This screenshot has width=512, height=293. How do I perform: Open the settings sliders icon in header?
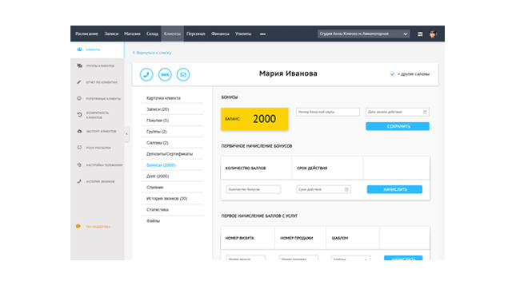tap(420, 34)
